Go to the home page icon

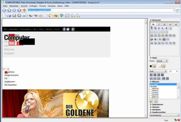(x=24, y=10)
